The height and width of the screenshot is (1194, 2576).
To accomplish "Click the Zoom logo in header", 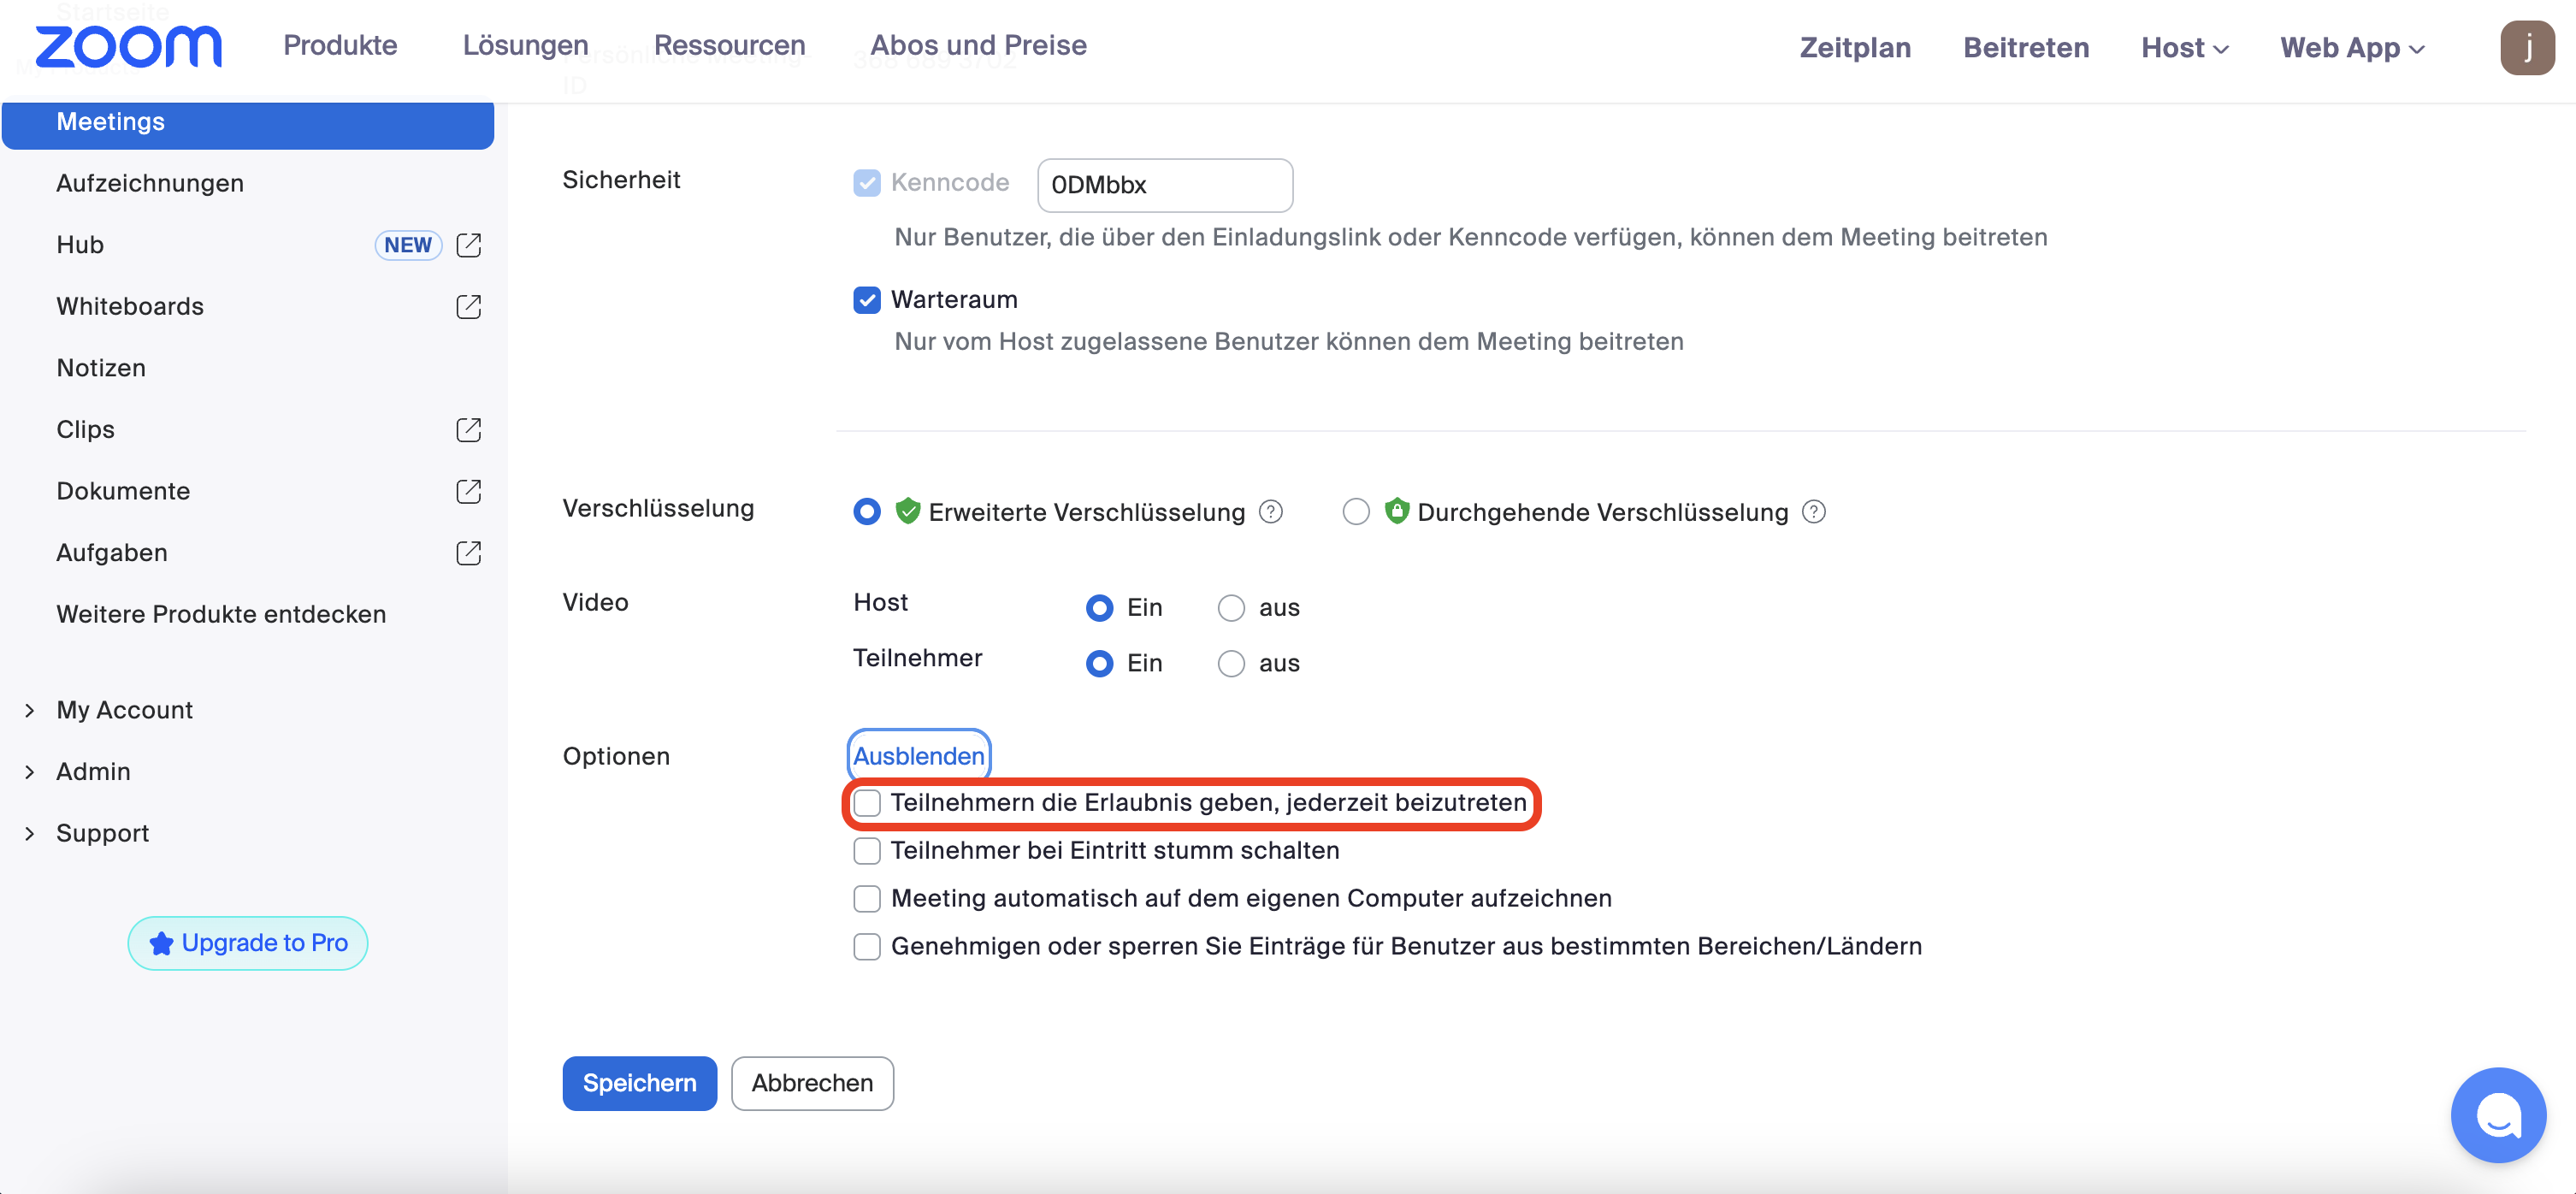I will 128,47.
